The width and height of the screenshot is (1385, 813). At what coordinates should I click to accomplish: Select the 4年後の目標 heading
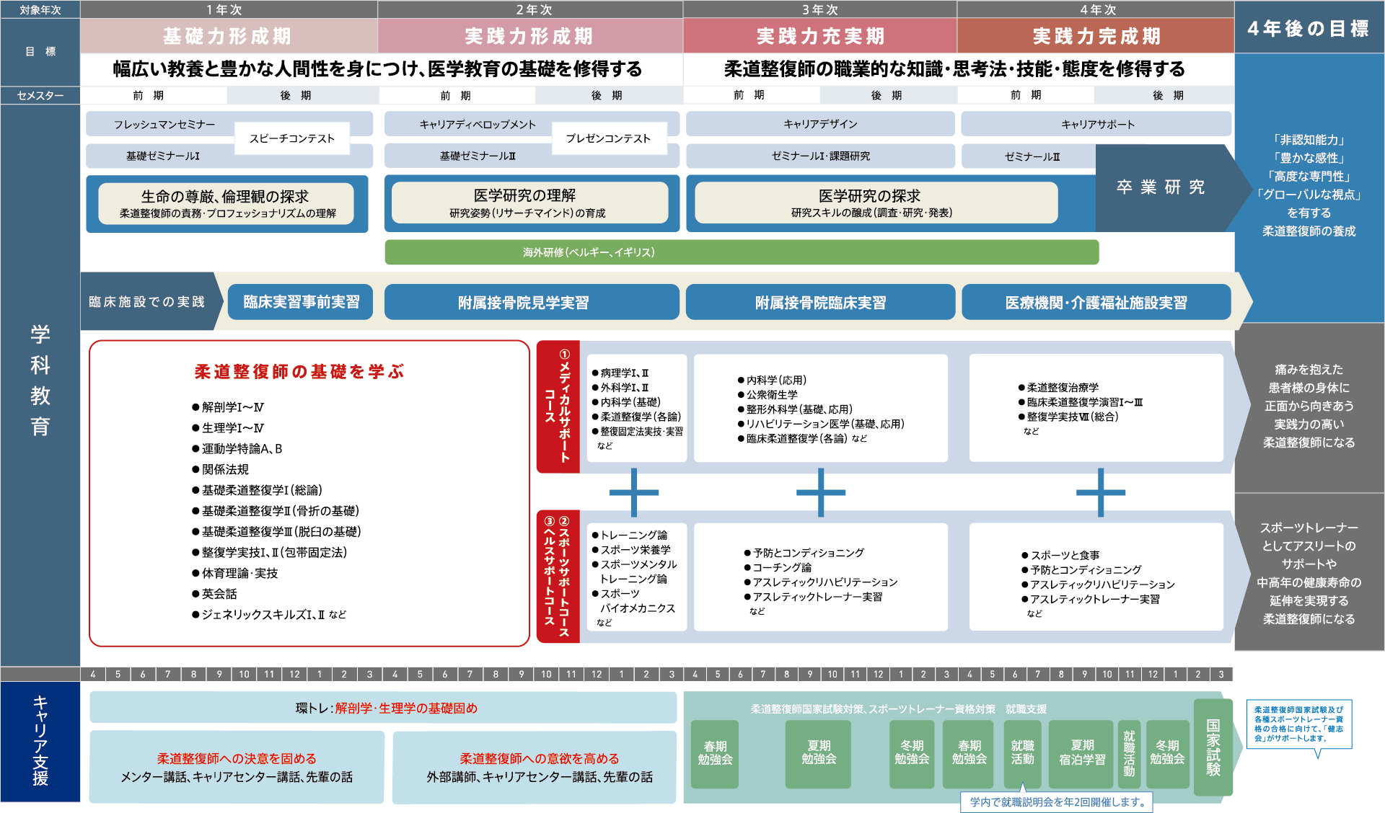[x=1309, y=28]
